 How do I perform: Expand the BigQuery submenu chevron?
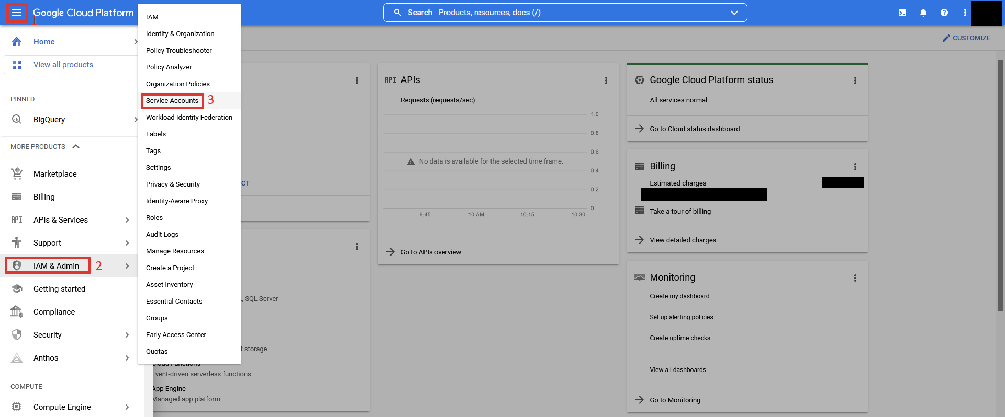tap(136, 119)
